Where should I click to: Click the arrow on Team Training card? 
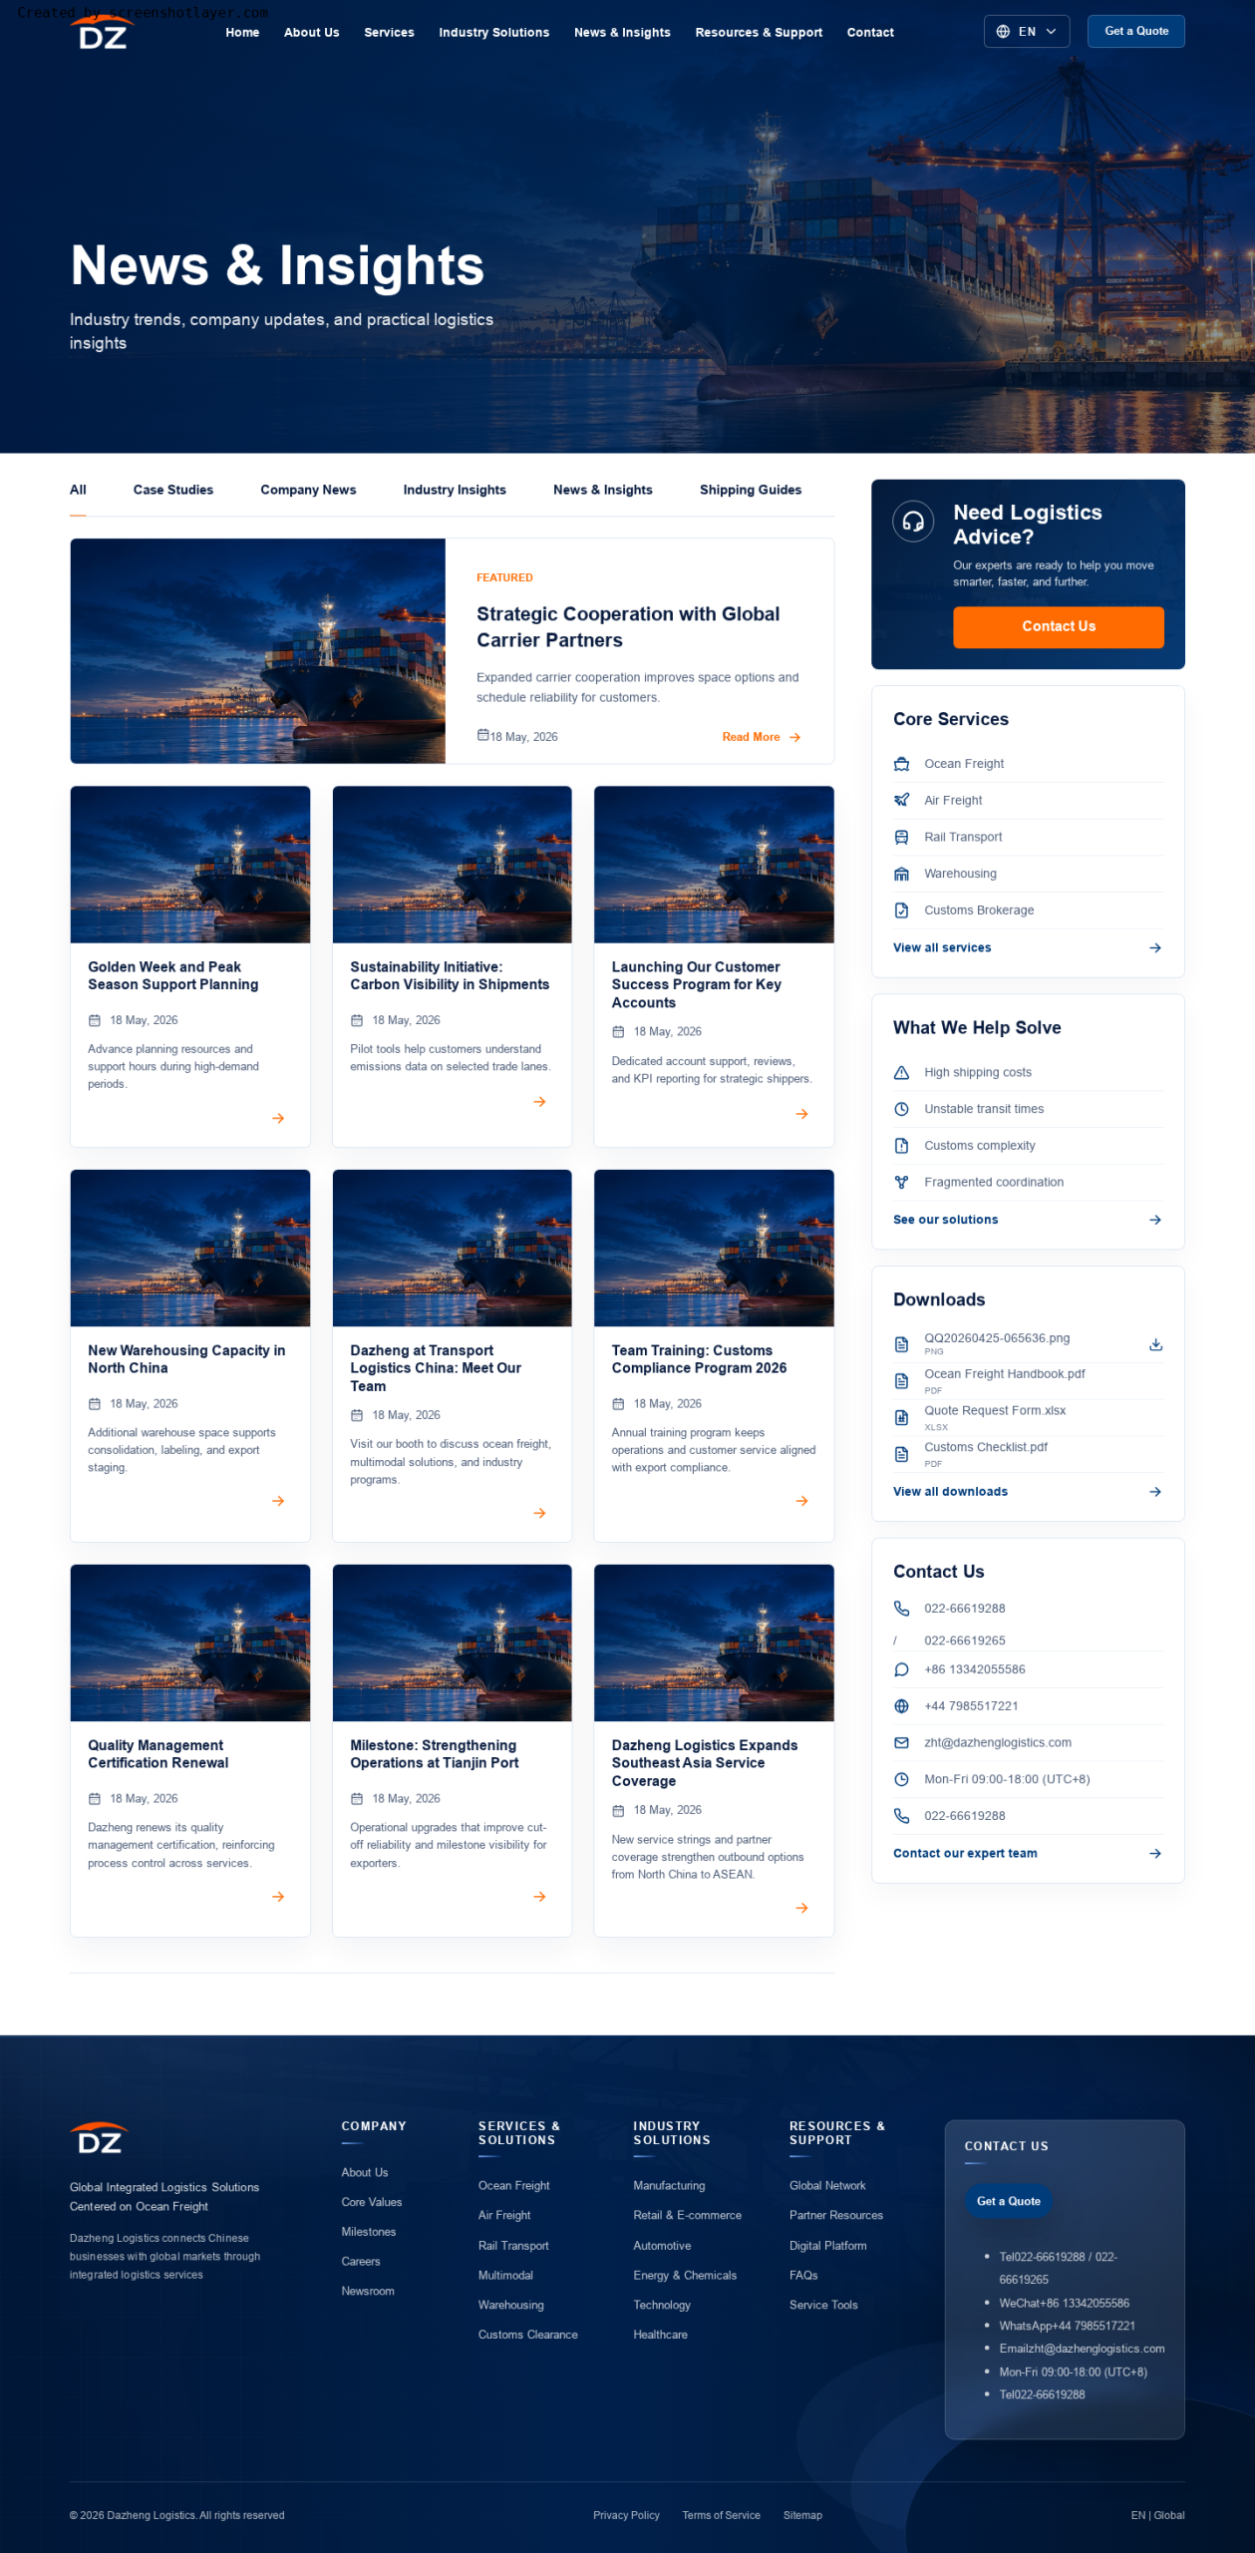coord(801,1500)
